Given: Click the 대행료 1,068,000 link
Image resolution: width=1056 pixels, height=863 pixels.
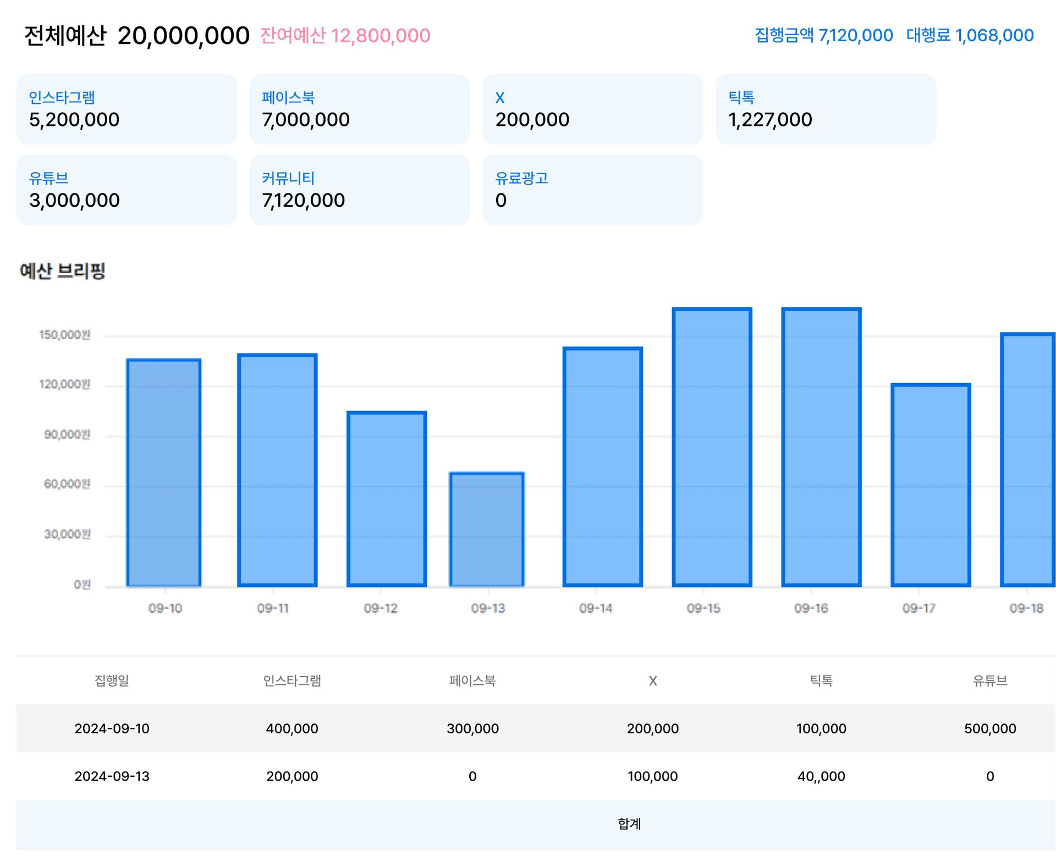Looking at the screenshot, I should (970, 35).
